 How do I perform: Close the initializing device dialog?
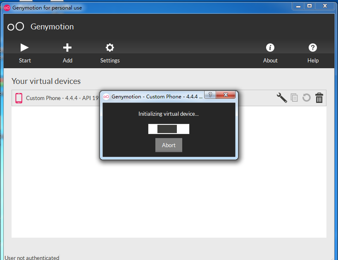226,95
